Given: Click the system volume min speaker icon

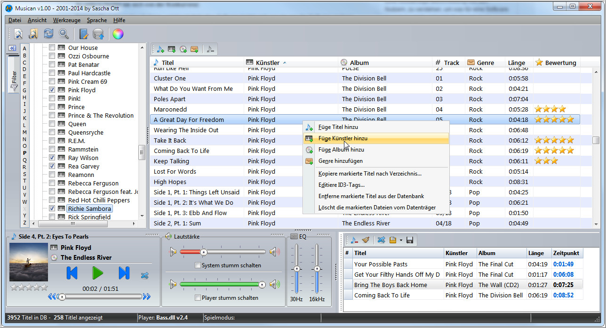Looking at the screenshot, I should click(x=173, y=252).
